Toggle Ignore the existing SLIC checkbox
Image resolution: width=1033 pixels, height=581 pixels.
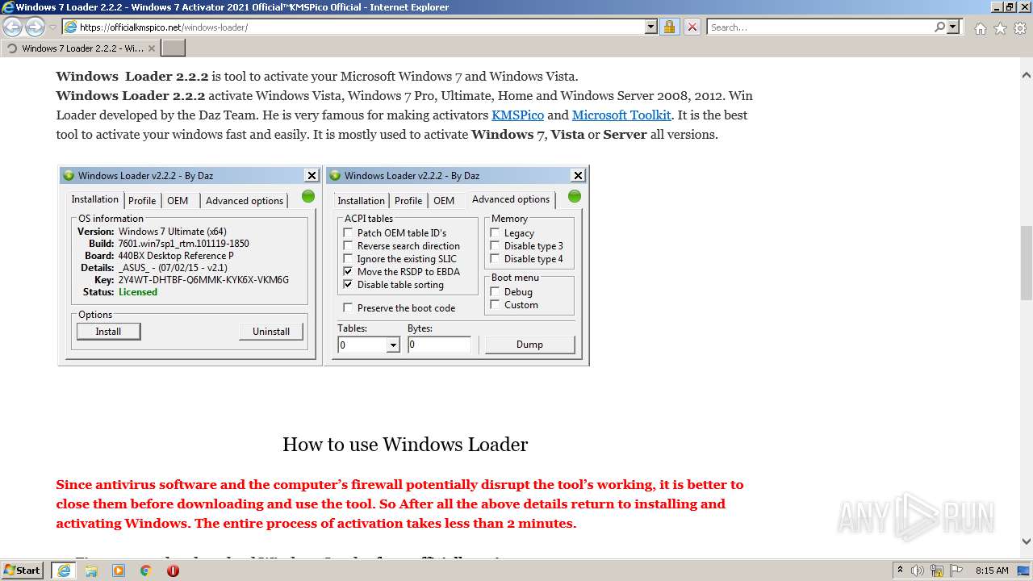pyautogui.click(x=348, y=259)
